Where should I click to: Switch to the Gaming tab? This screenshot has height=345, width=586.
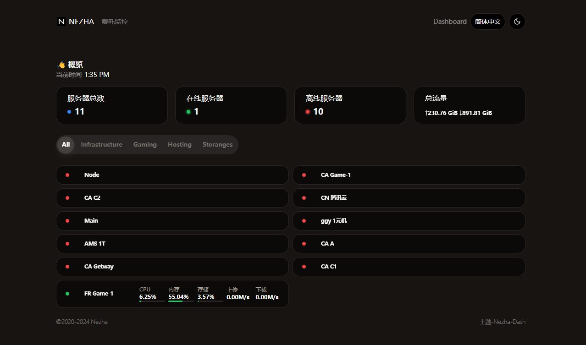[x=145, y=145]
